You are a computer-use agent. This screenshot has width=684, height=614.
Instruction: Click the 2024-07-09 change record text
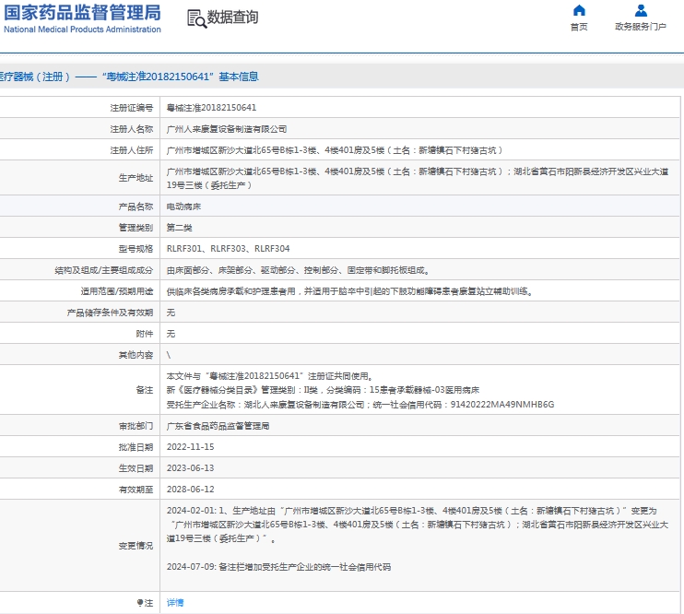278,567
